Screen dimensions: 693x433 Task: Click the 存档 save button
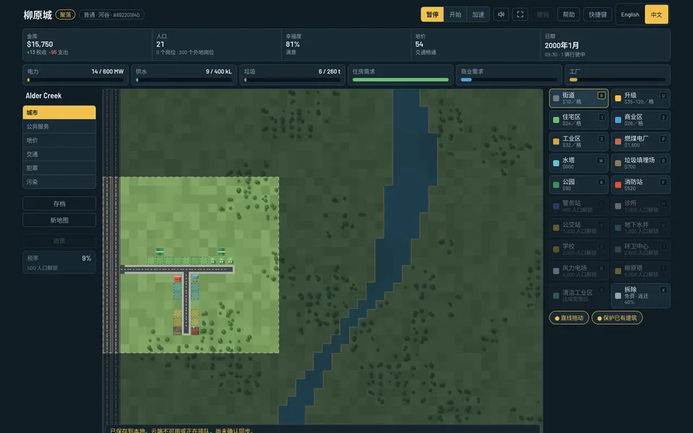59,204
